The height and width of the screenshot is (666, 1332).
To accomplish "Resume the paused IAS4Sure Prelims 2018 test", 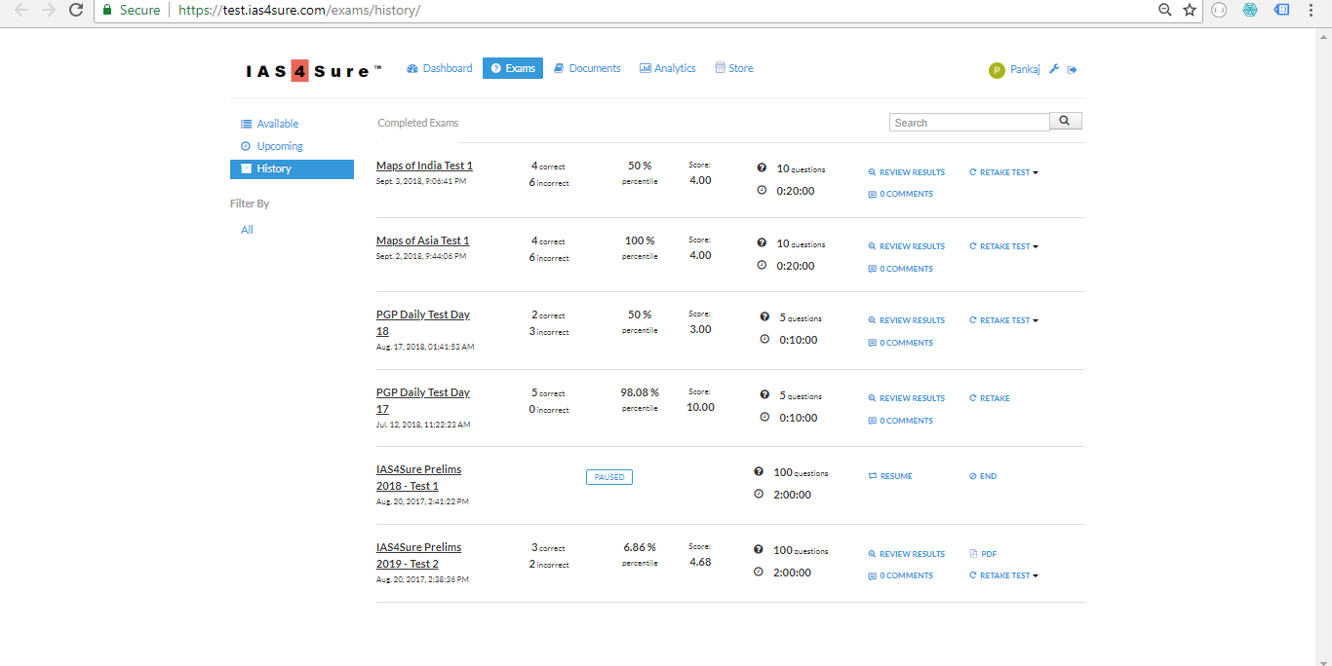I will [890, 476].
